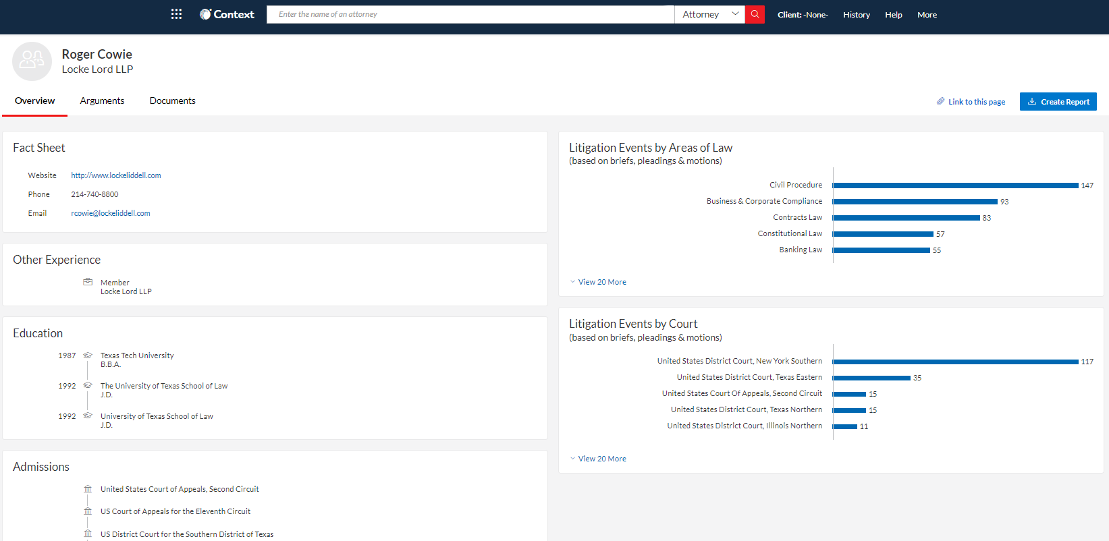Click graduation cap icon for The University of Texas School of Law

88,385
